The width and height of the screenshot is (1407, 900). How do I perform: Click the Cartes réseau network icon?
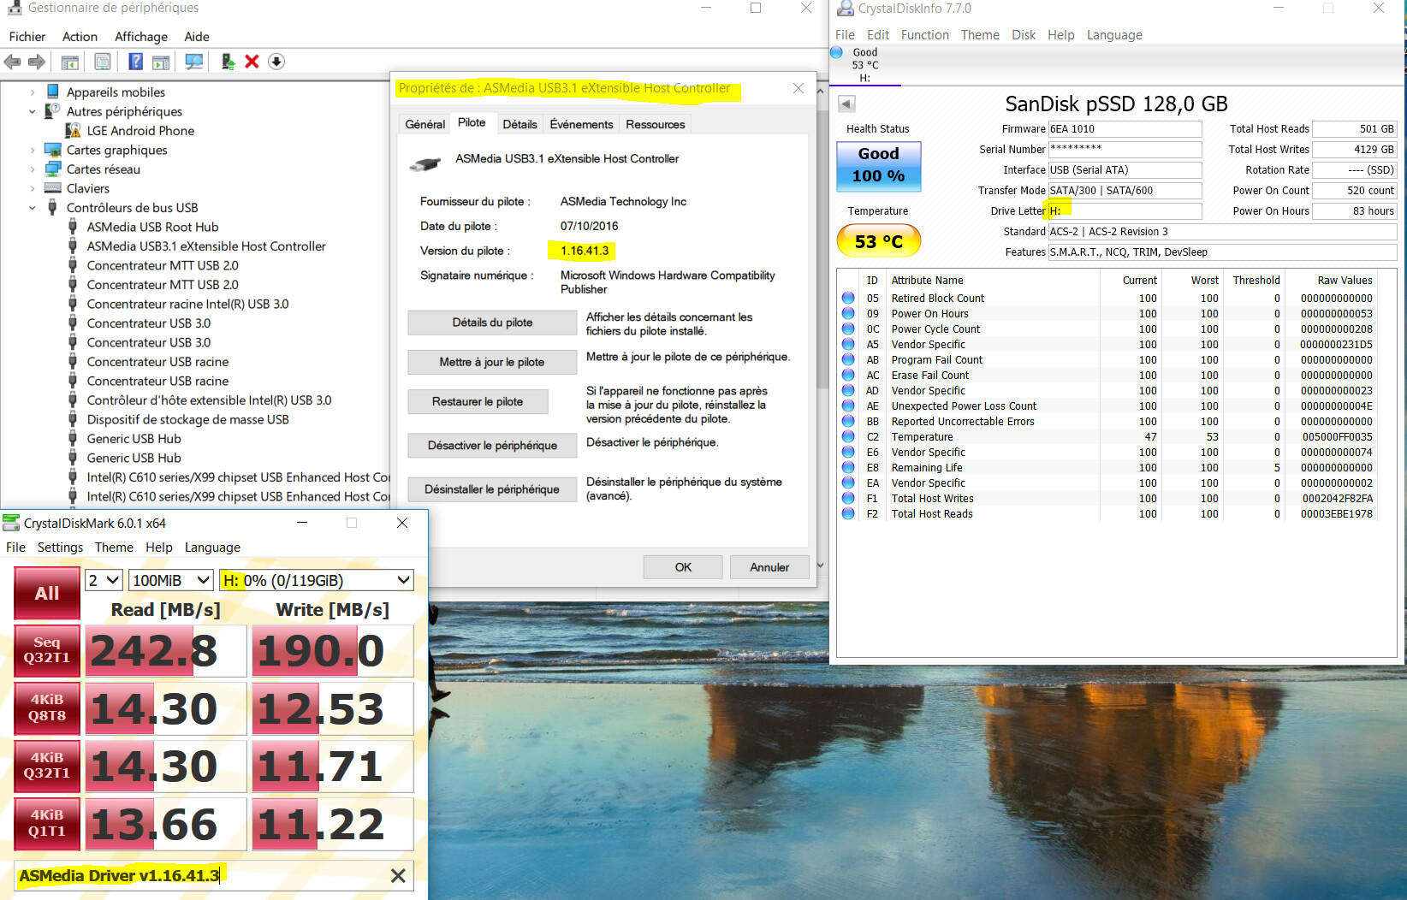pyautogui.click(x=53, y=169)
